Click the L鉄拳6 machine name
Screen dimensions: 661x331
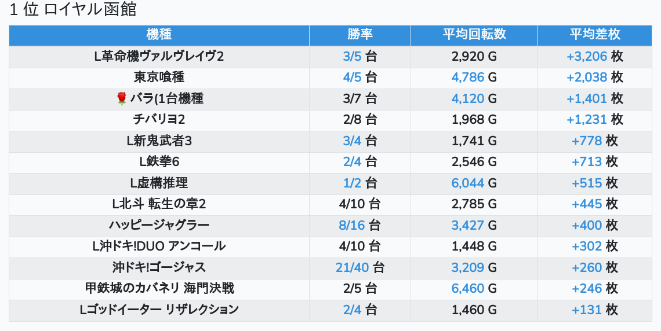click(x=159, y=161)
